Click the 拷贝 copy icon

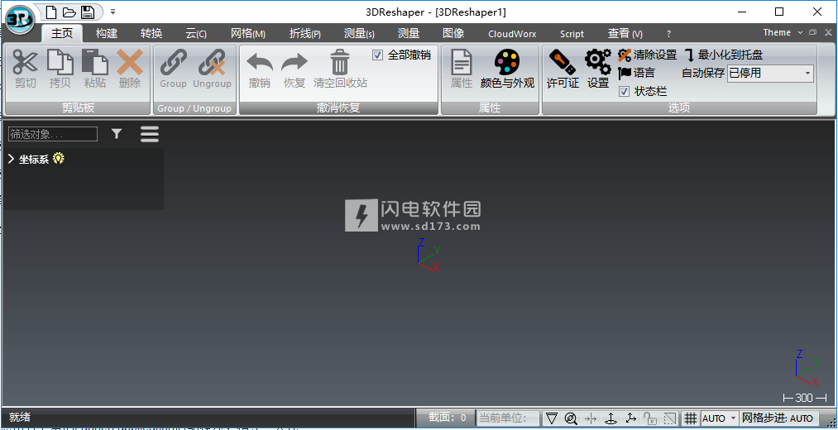(60, 62)
